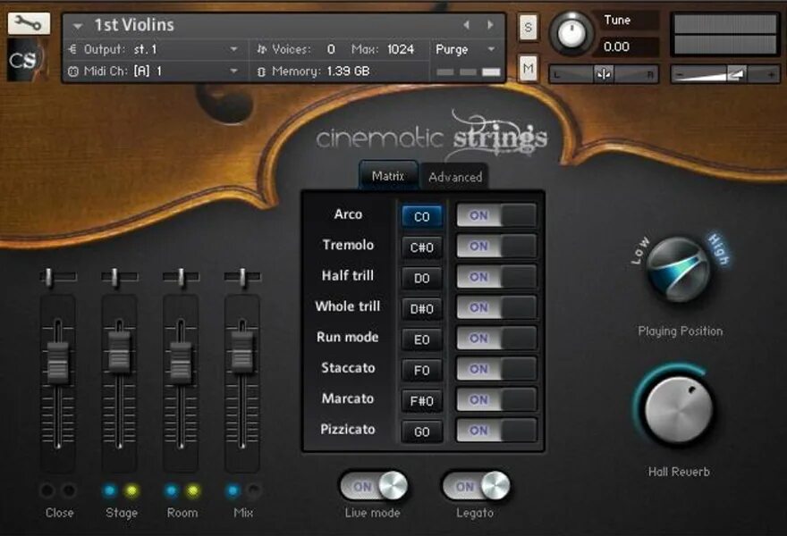Click the Close mic volume fader
Image resolution: width=787 pixels, height=536 pixels.
coord(58,362)
